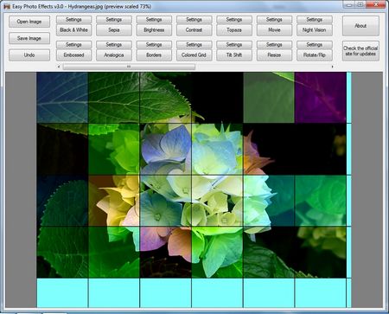Viewport: 389px width, 314px height.
Task: Open Settings above Contrast
Action: 194,20
